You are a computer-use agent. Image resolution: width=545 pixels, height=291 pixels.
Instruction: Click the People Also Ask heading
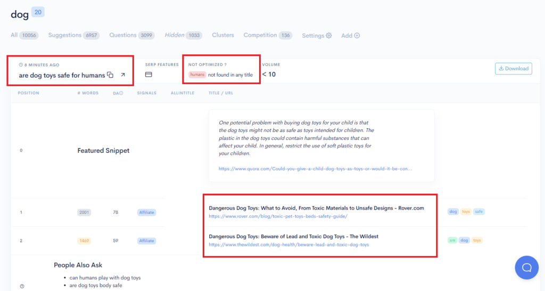coord(78,265)
